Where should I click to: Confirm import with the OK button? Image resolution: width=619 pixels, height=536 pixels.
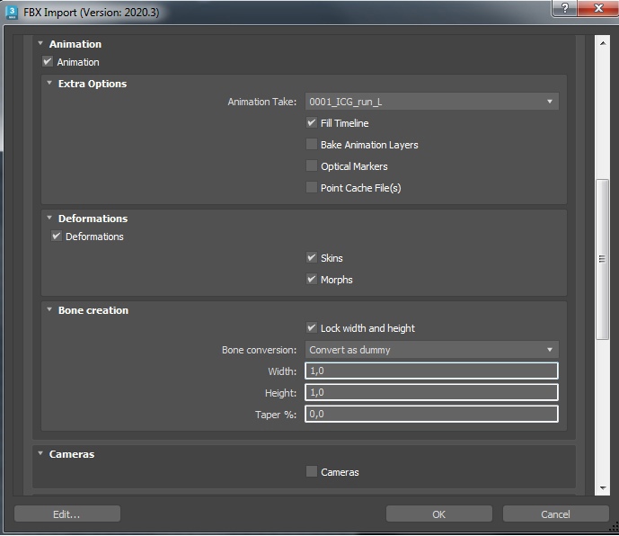(x=439, y=514)
